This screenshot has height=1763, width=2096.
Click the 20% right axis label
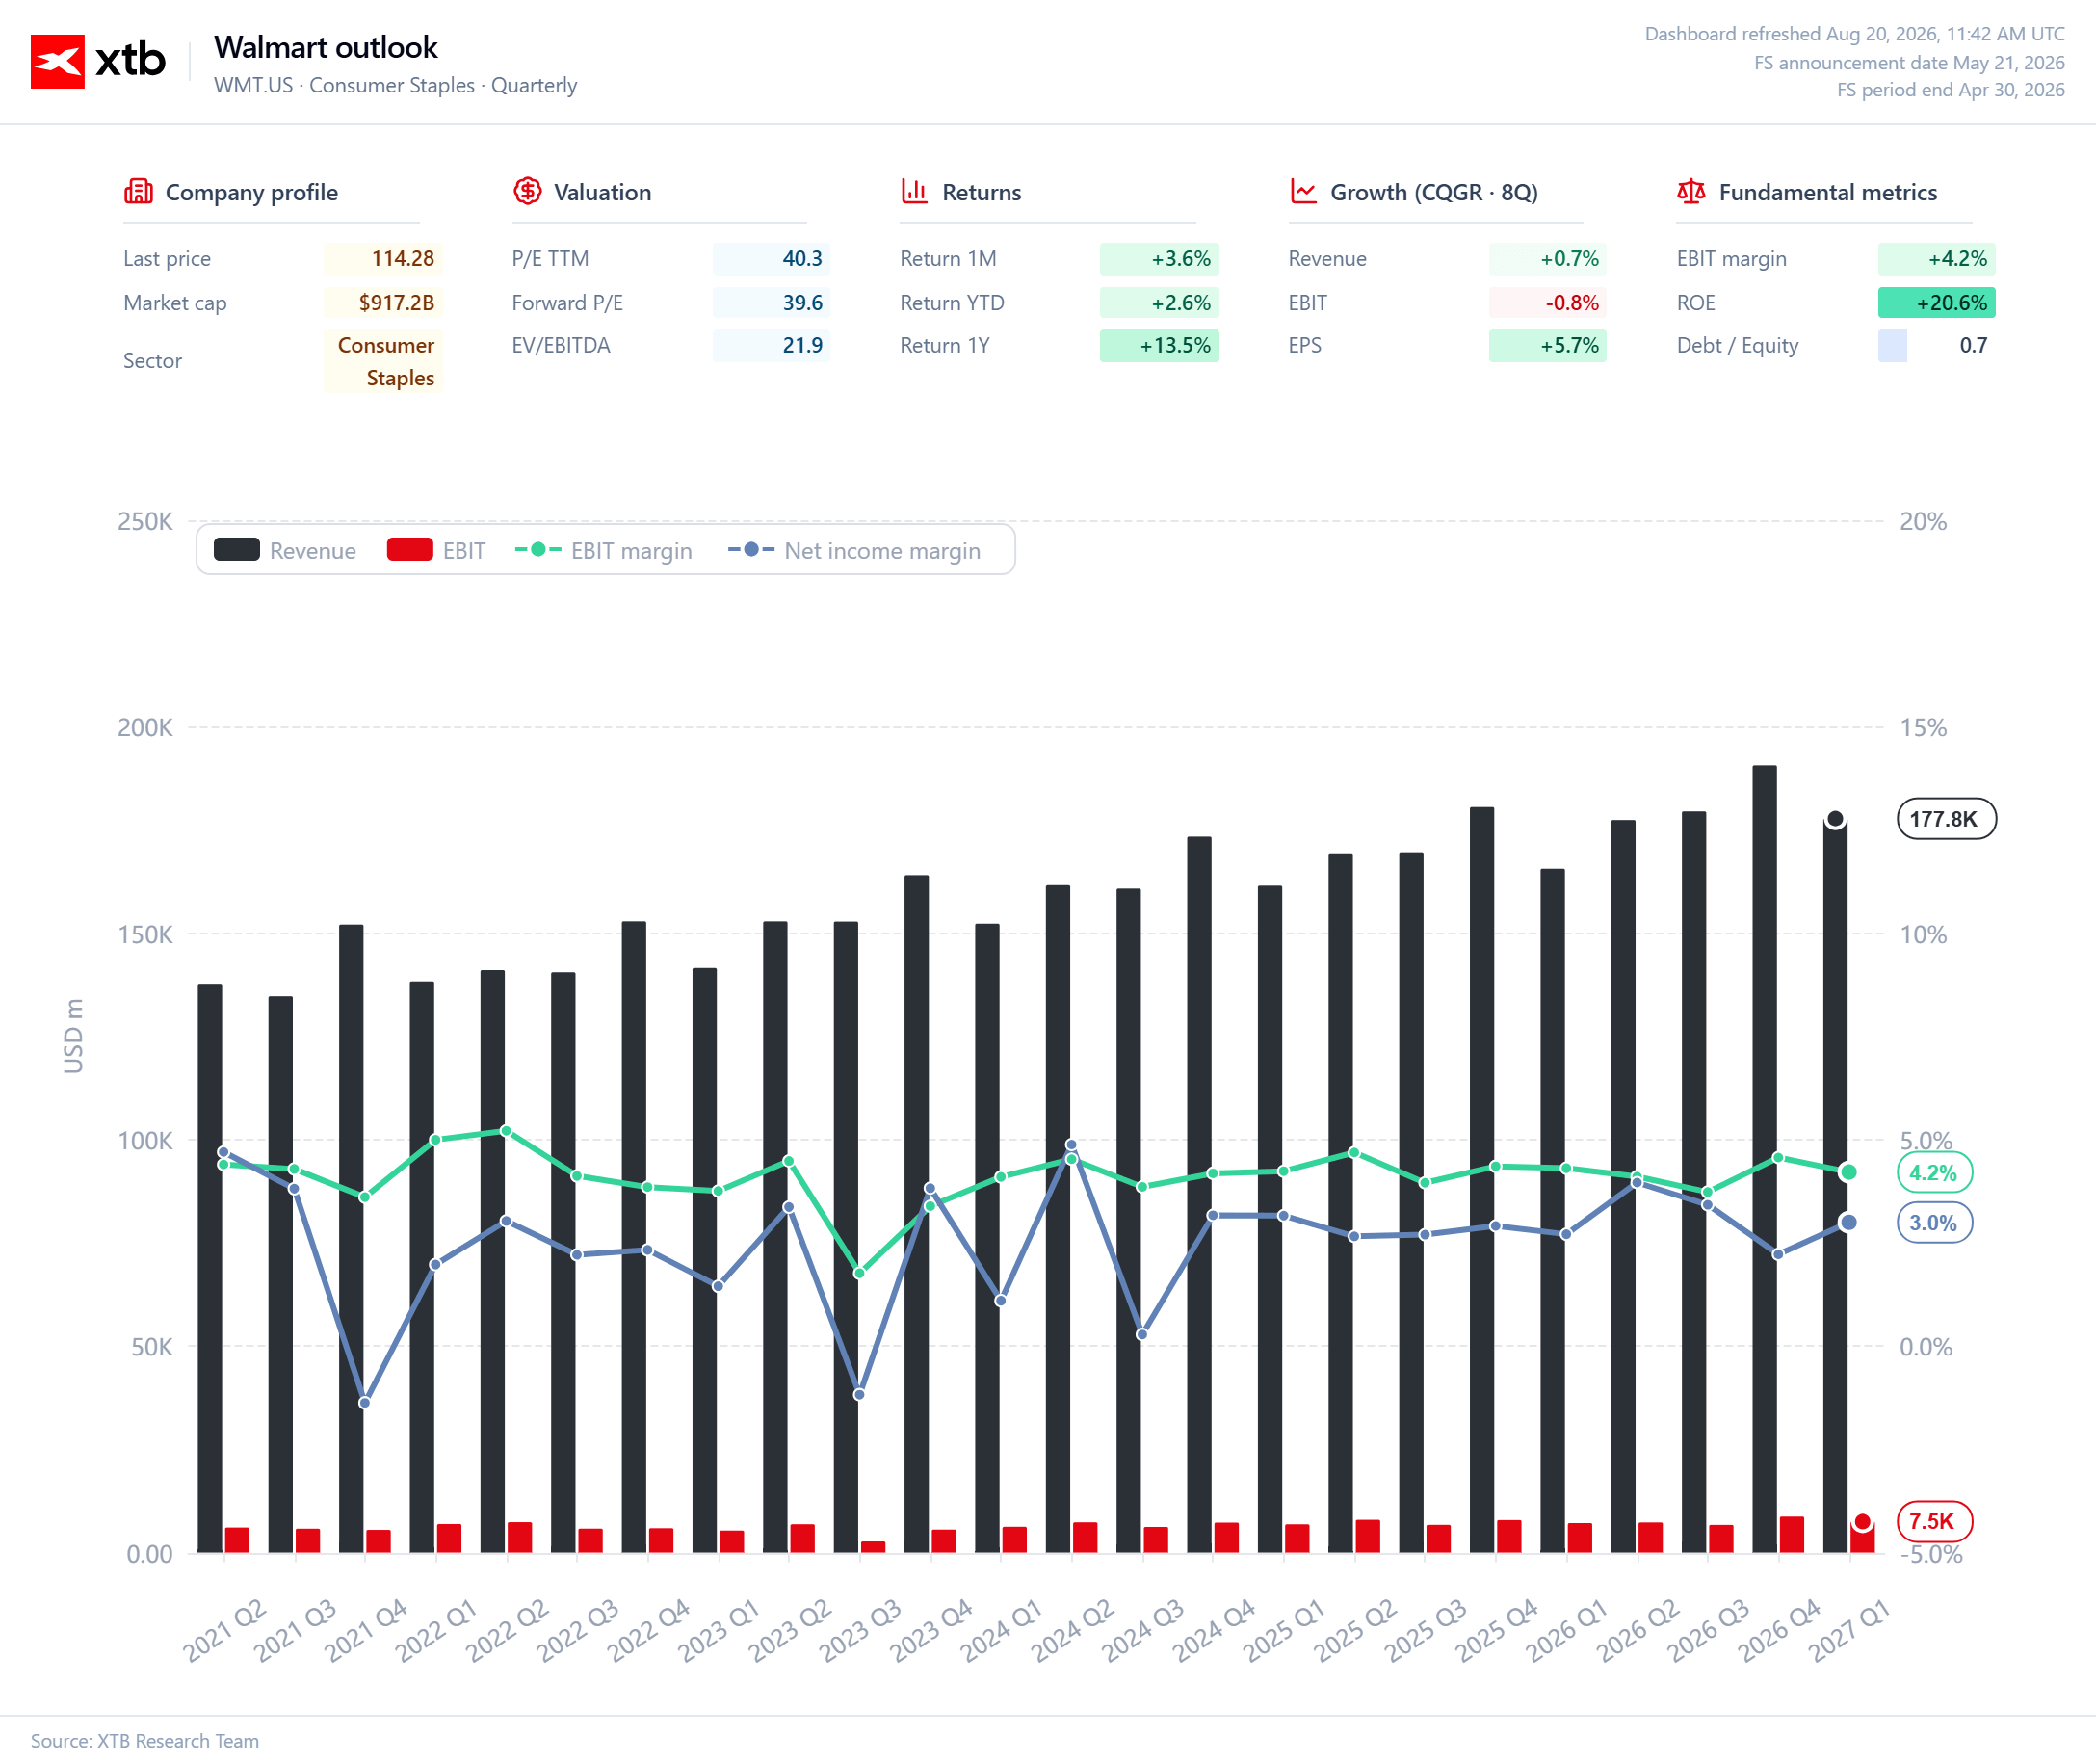click(1924, 522)
